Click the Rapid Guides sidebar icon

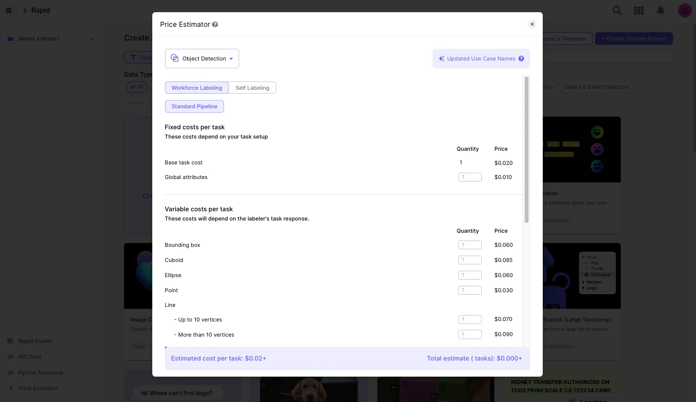[11, 341]
